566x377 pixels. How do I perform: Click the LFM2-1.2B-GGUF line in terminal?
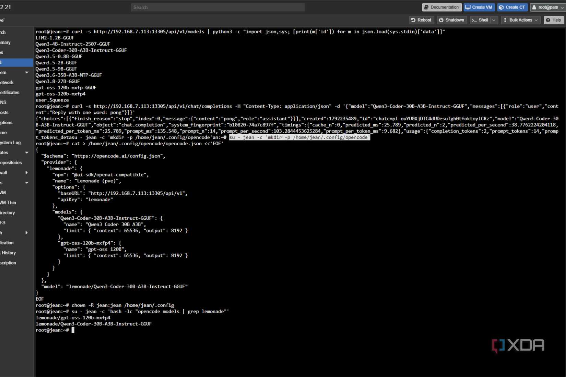55,38
